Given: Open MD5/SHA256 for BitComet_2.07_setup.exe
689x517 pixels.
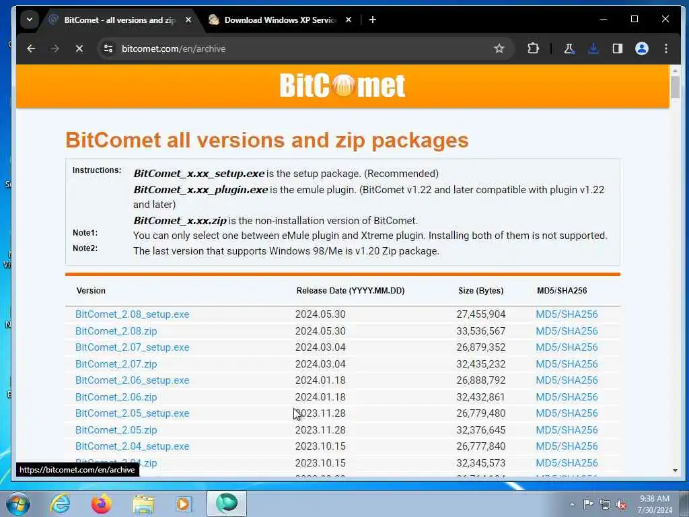Looking at the screenshot, I should (x=567, y=347).
